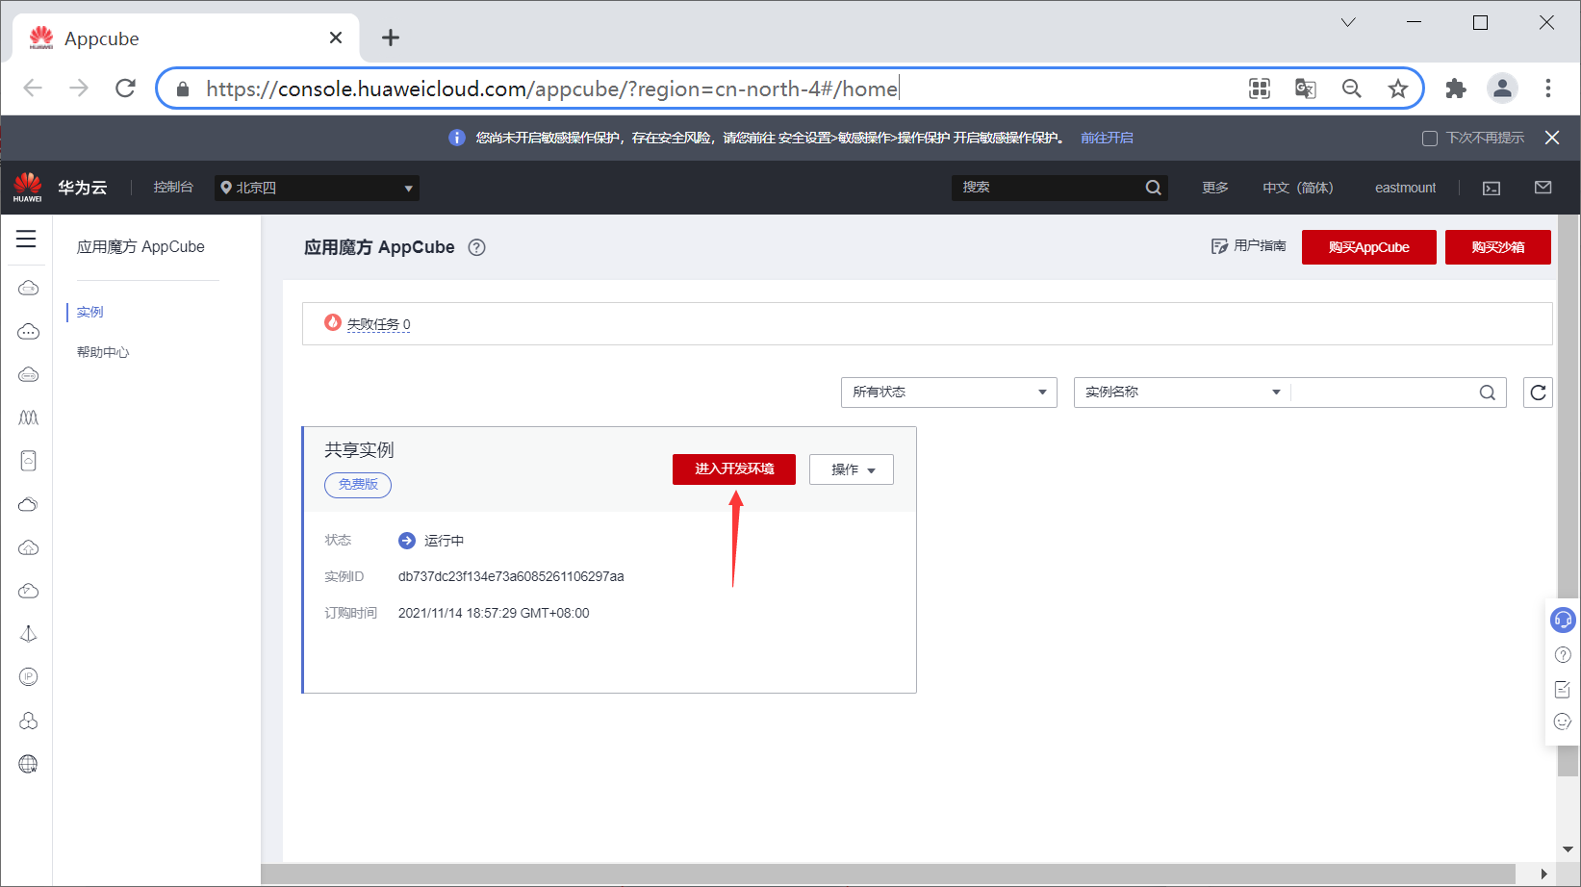Open the customer service headset icon

pos(1563,620)
